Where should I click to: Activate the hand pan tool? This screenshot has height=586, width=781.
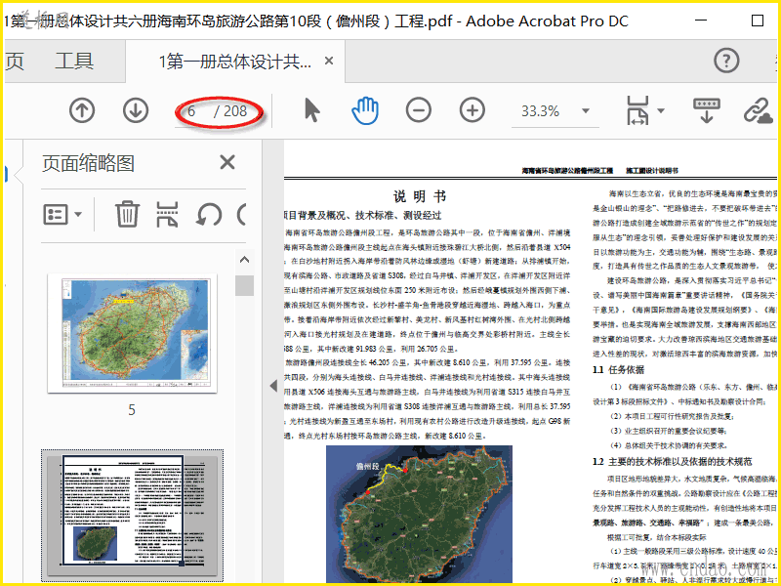(x=365, y=110)
